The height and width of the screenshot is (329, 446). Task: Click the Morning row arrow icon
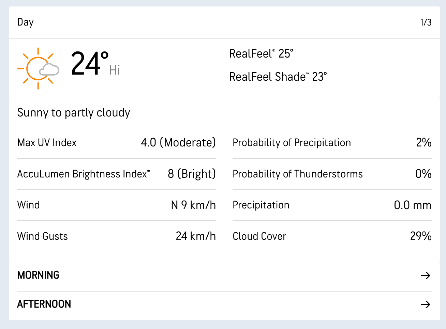[x=425, y=275]
